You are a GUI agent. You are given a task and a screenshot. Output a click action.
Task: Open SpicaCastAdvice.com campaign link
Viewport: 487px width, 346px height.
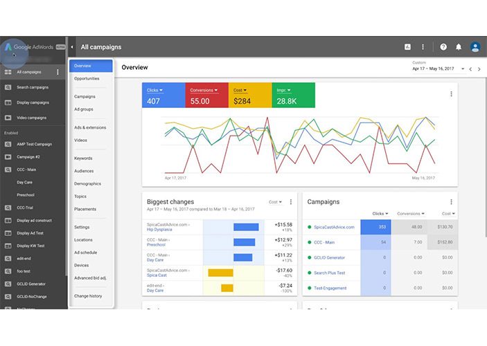334,227
